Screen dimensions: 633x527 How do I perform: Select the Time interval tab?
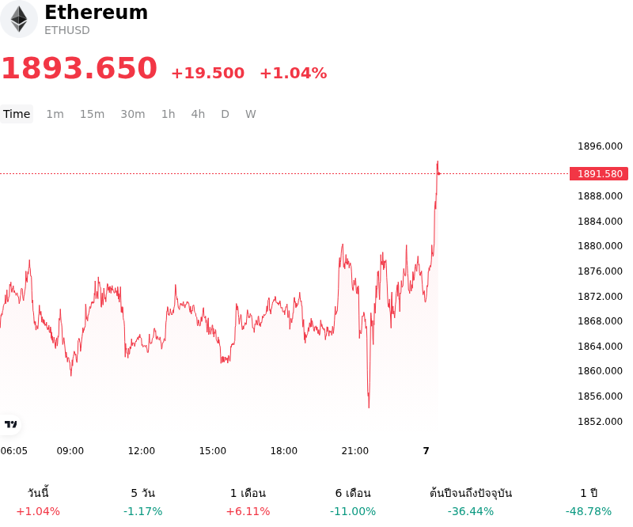17,114
